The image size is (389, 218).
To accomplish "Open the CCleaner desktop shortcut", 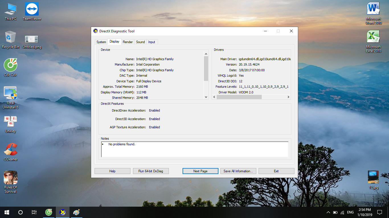I will point(11,150).
